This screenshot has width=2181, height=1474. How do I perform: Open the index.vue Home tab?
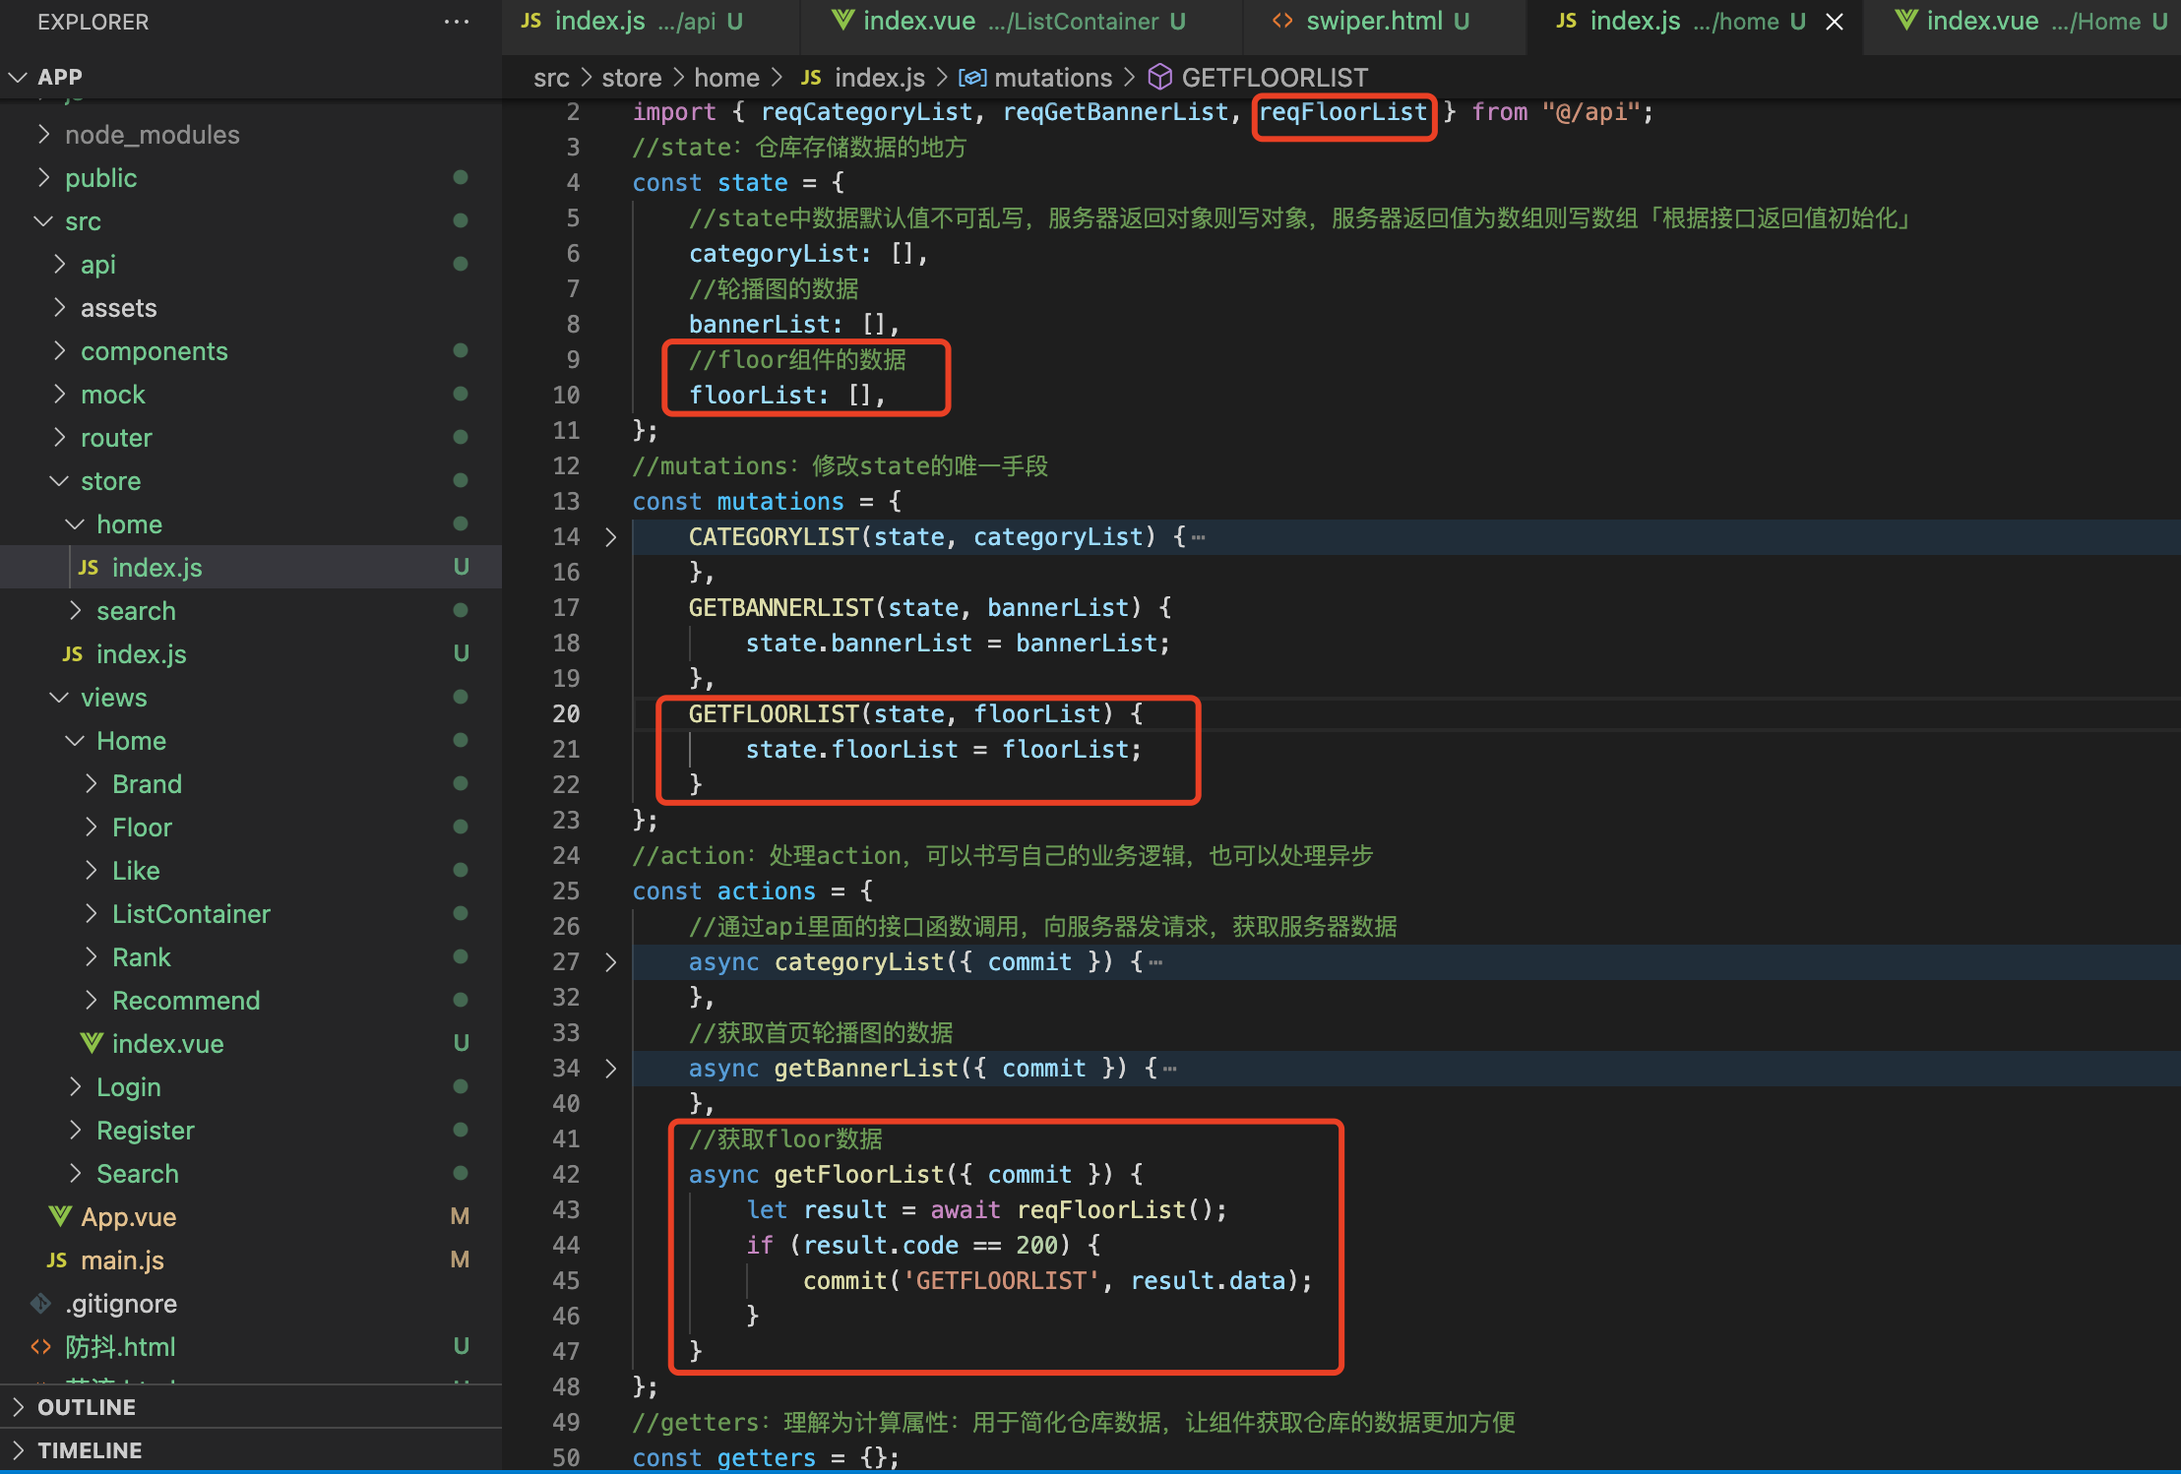tap(1982, 22)
